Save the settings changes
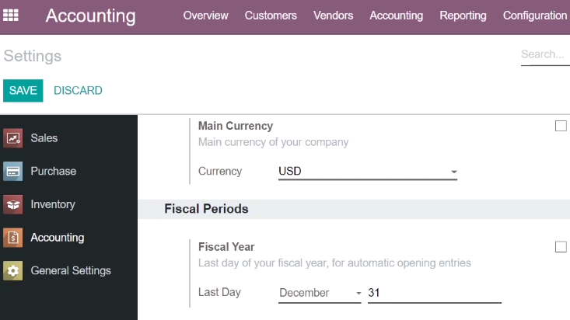This screenshot has width=570, height=320. point(23,90)
